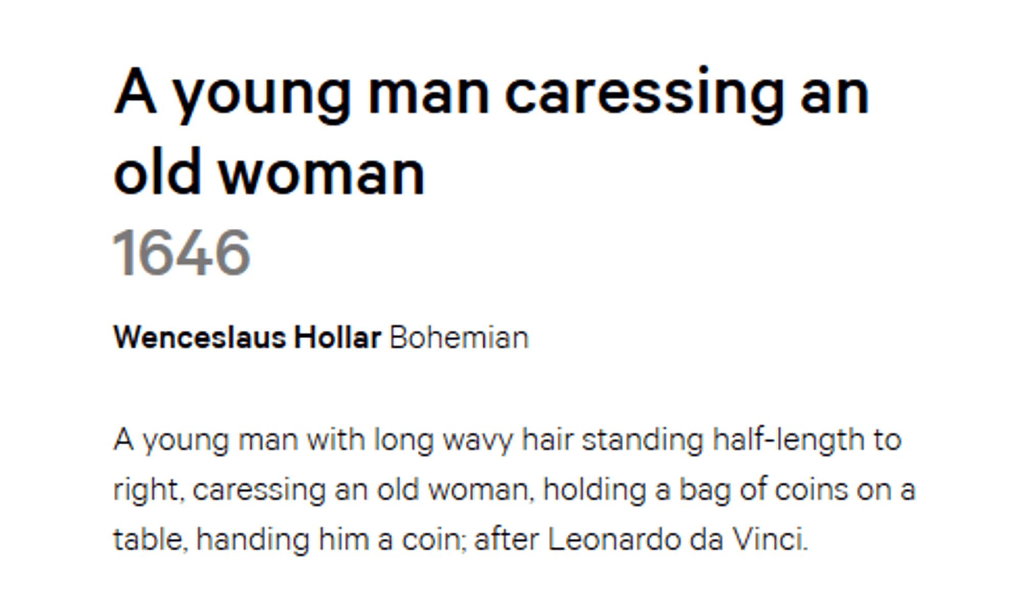Click the nationality text Bohemian
Viewport: 1024px width, 611px height.
pos(459,338)
